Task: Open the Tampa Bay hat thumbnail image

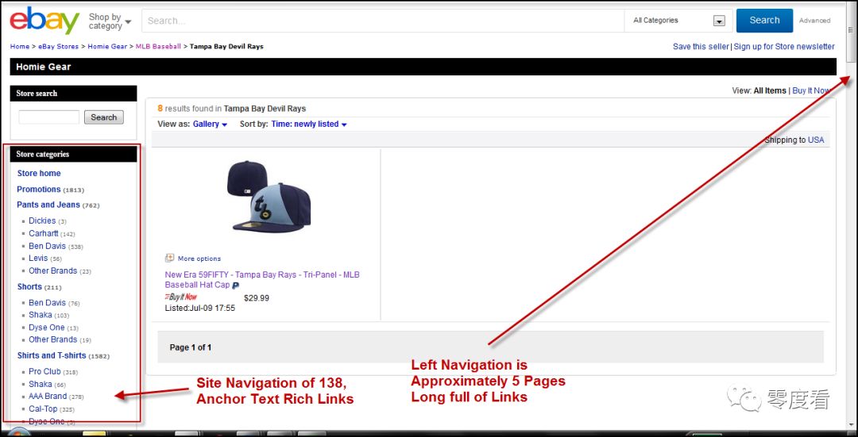Action: [269, 196]
